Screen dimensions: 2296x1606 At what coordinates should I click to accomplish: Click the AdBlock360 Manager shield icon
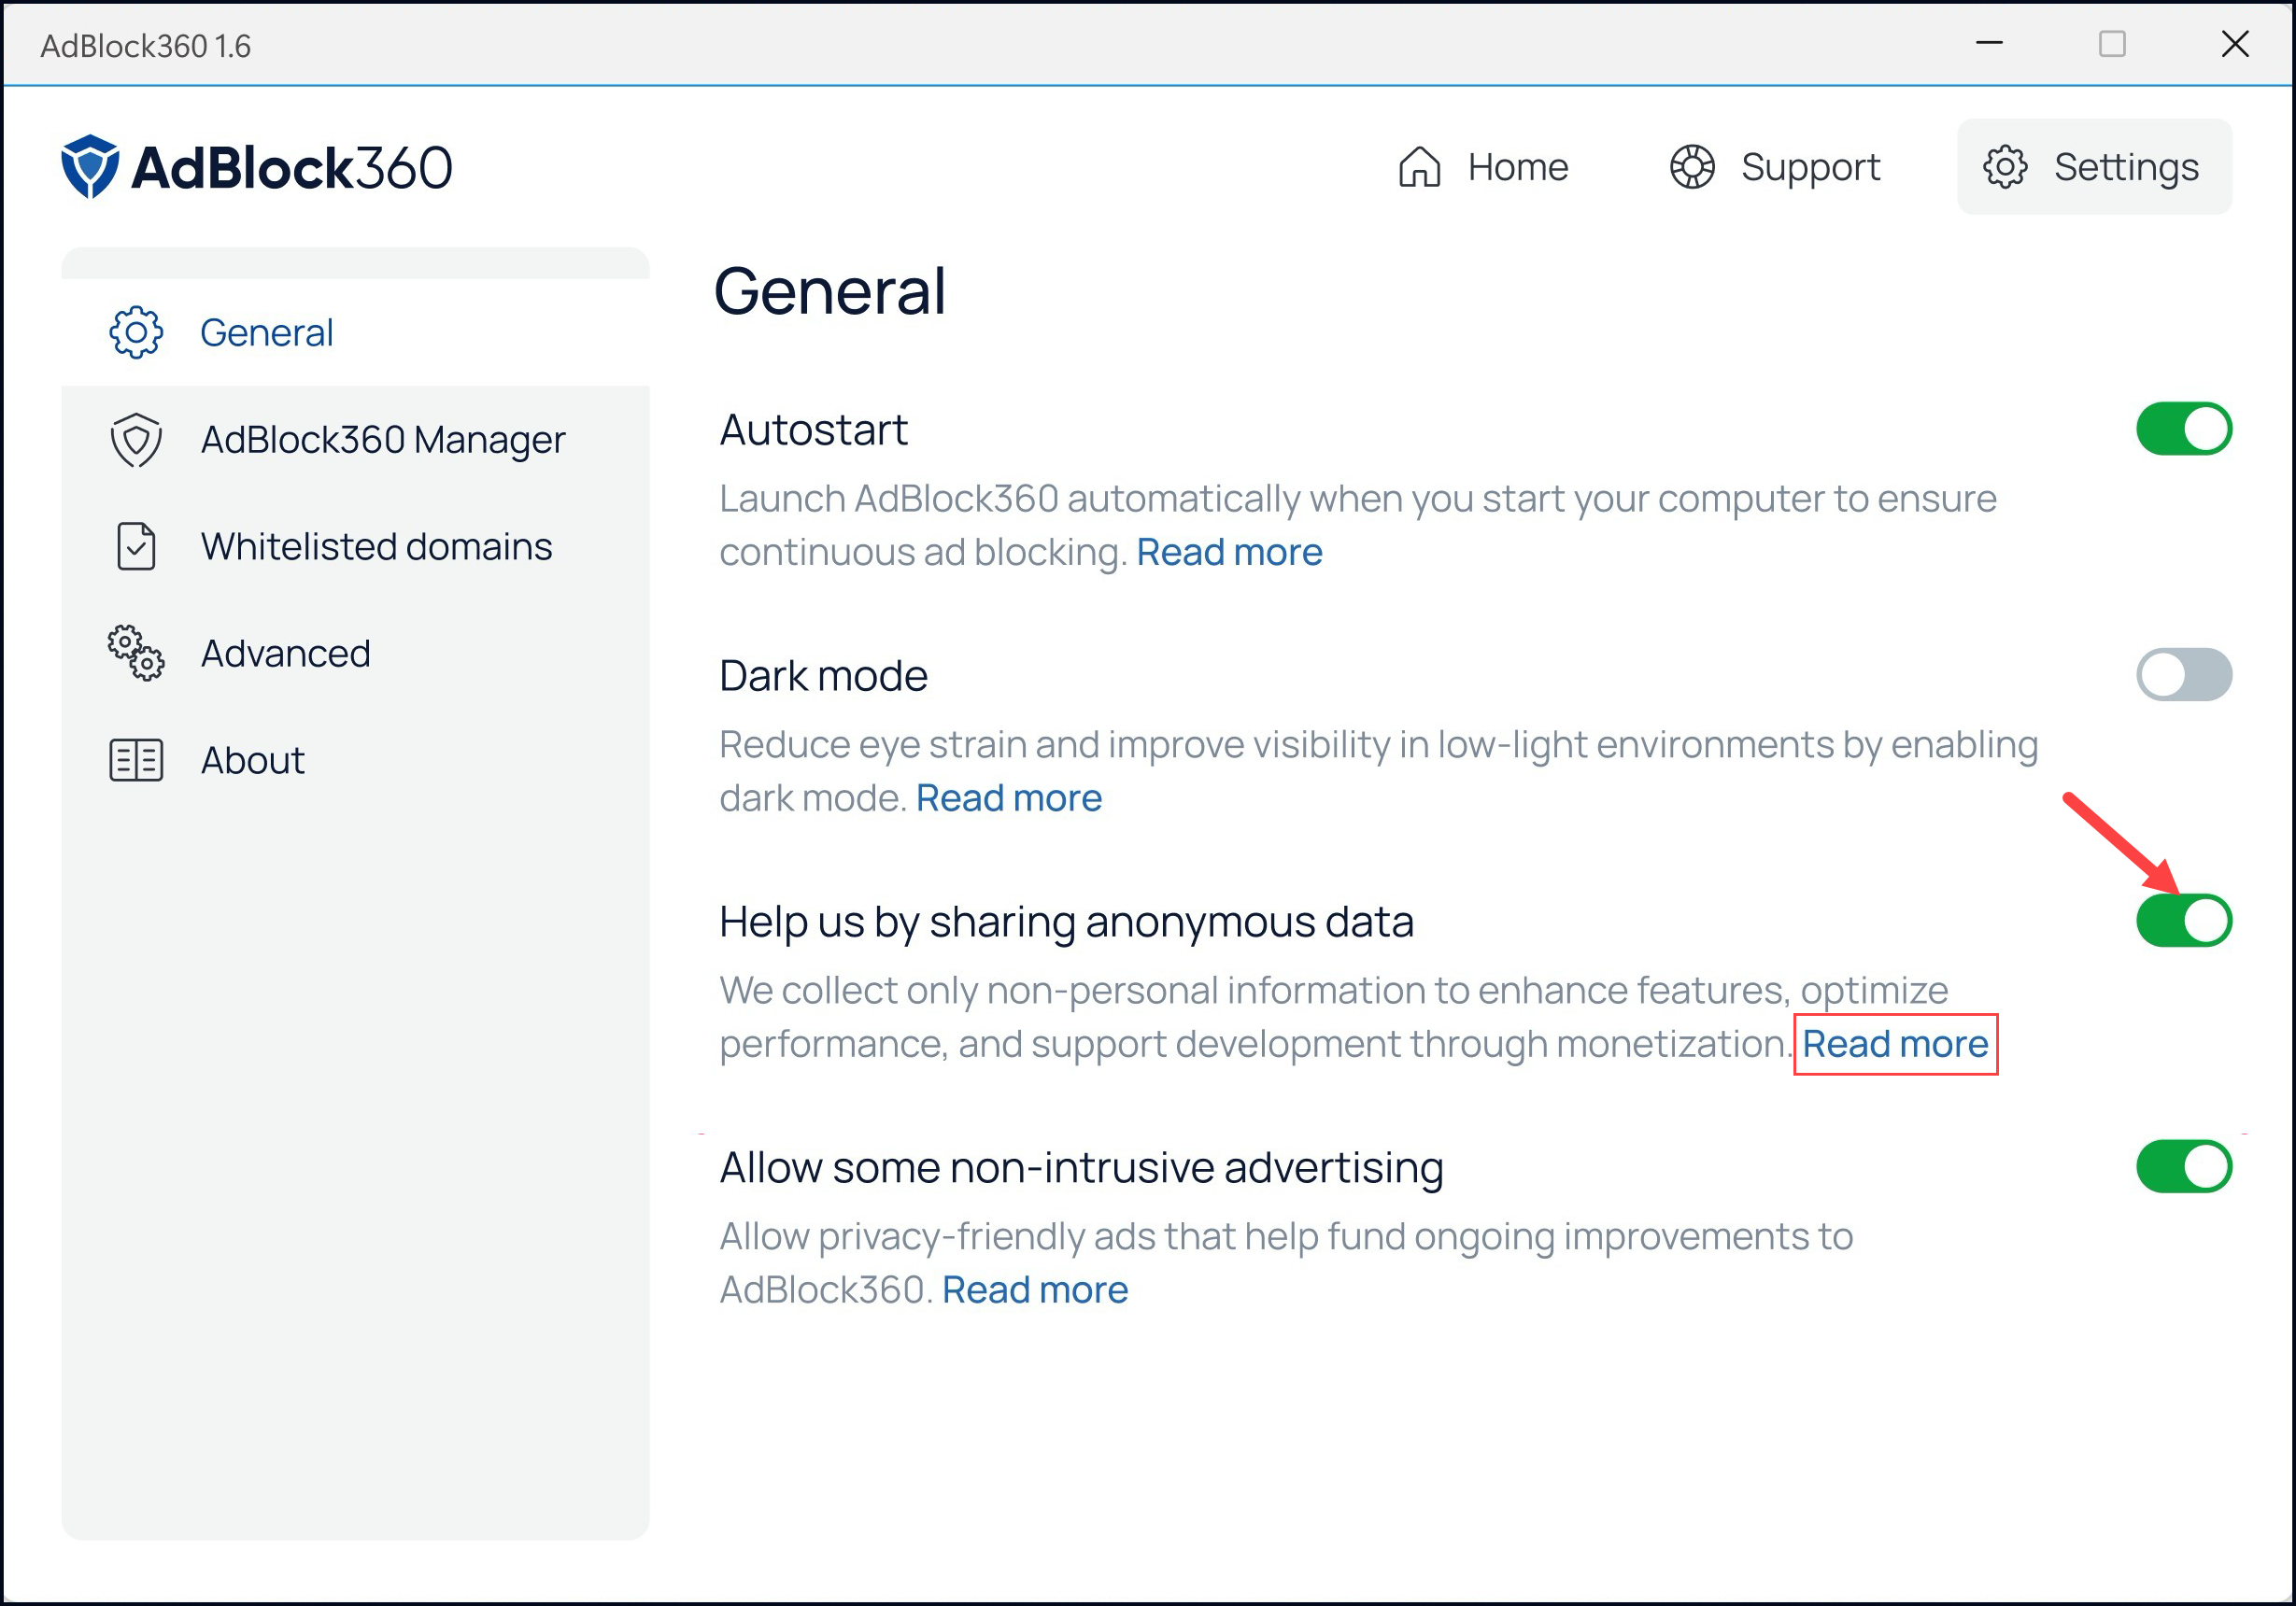click(x=136, y=440)
